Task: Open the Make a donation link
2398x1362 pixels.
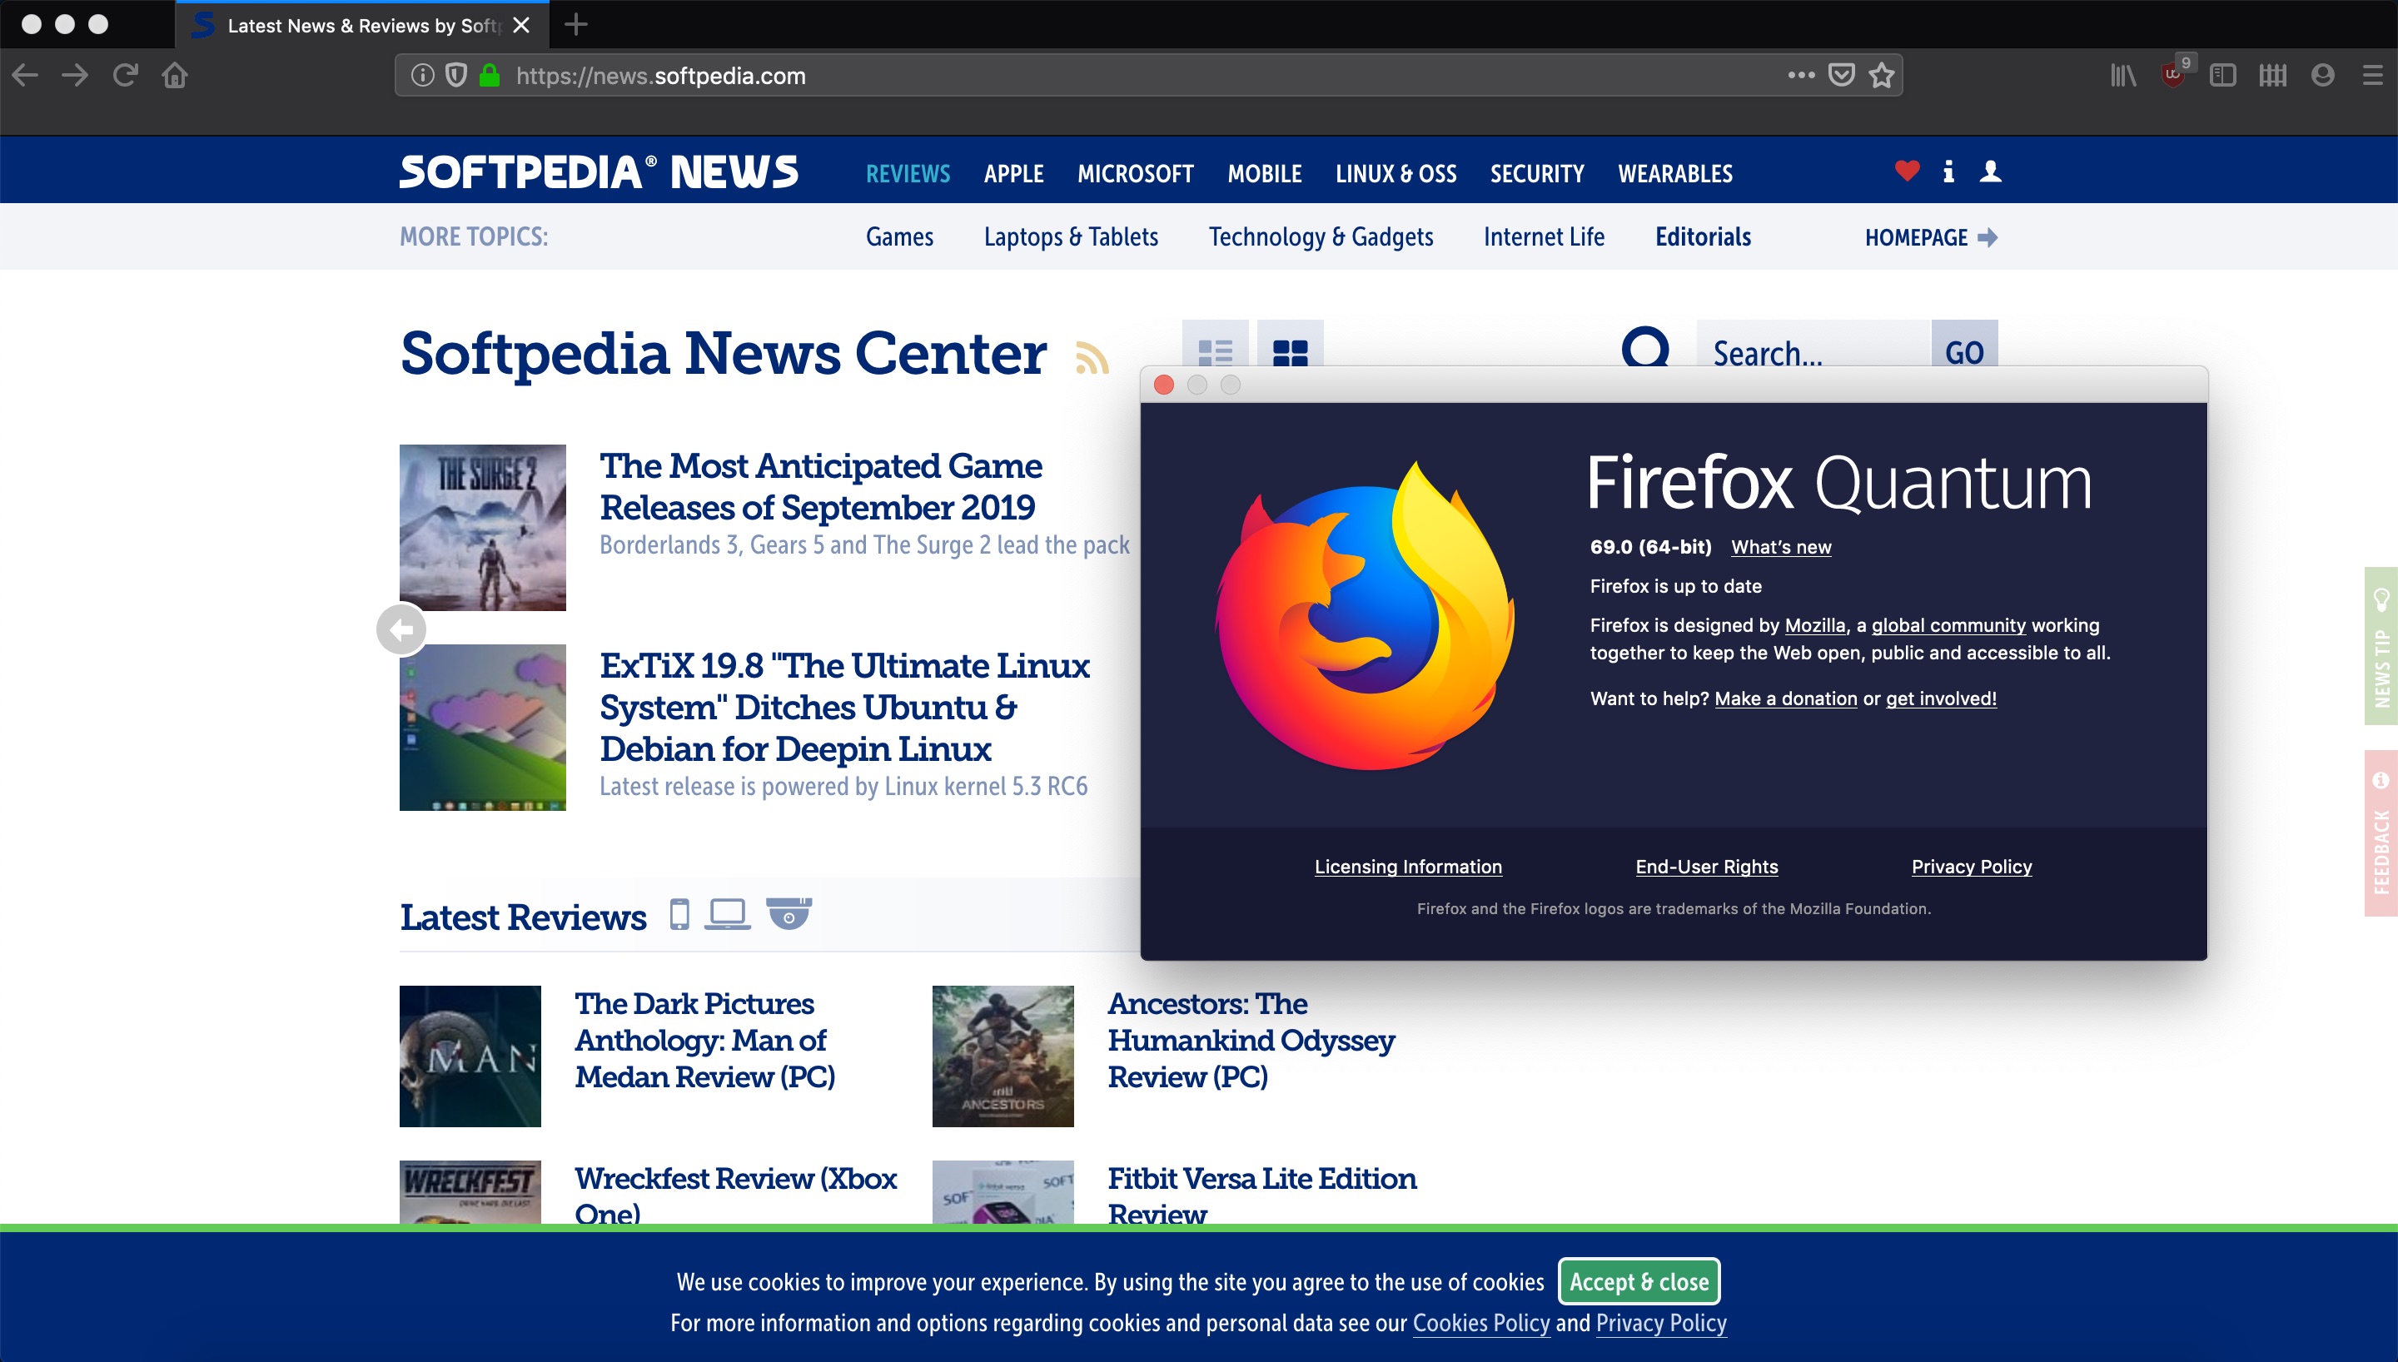Action: pyautogui.click(x=1784, y=698)
